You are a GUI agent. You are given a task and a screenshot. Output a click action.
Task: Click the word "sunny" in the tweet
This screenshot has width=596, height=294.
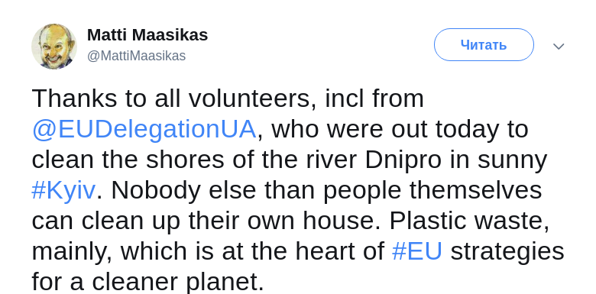click(x=513, y=161)
